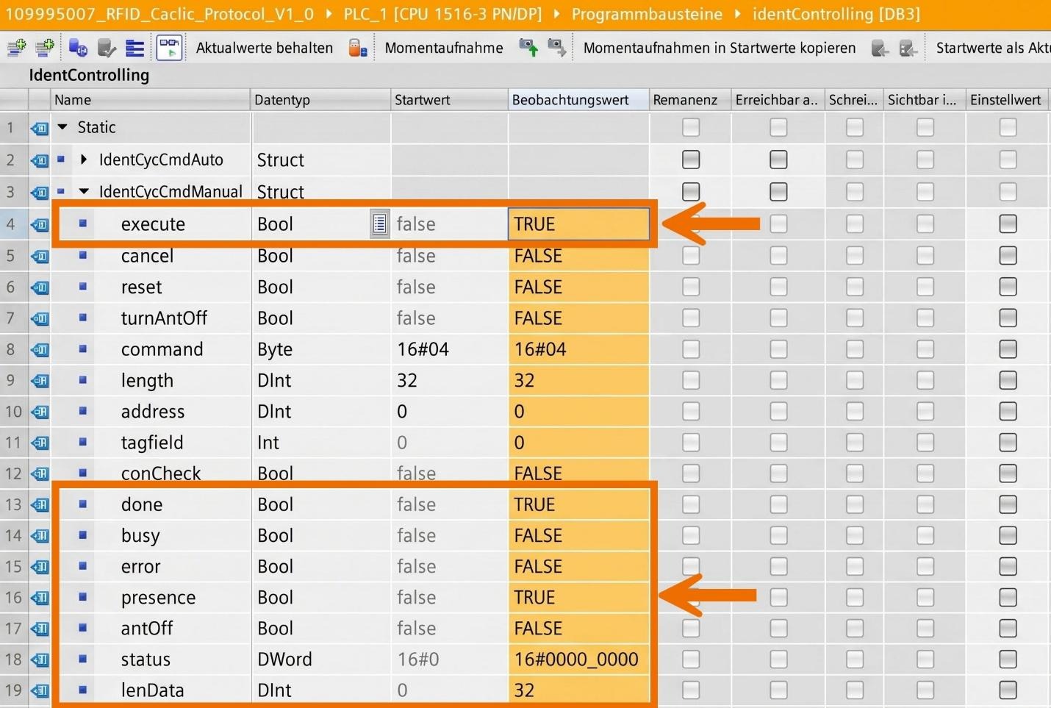The width and height of the screenshot is (1051, 708).
Task: Click the Datentyp column header
Action: click(x=320, y=100)
